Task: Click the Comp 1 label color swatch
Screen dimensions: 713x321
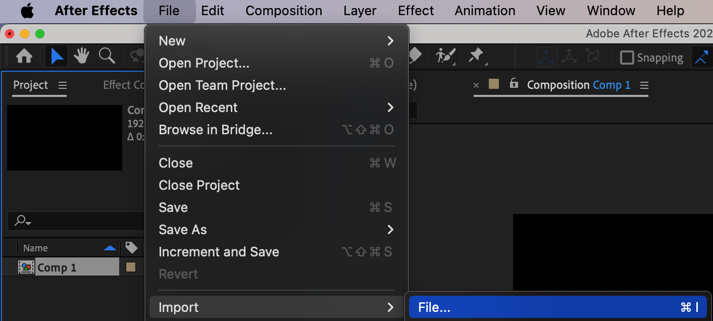Action: [131, 268]
